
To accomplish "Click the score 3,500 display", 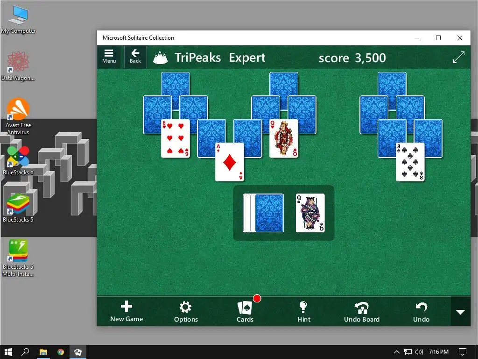I will click(x=352, y=57).
